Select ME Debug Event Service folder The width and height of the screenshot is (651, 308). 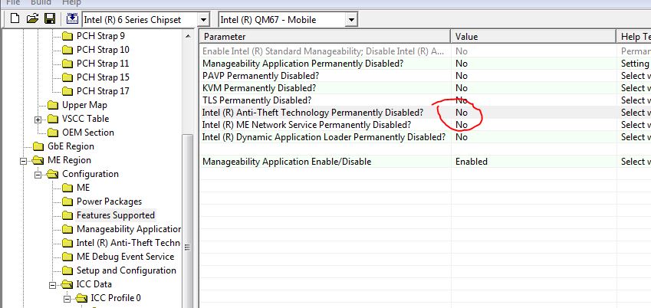click(126, 257)
